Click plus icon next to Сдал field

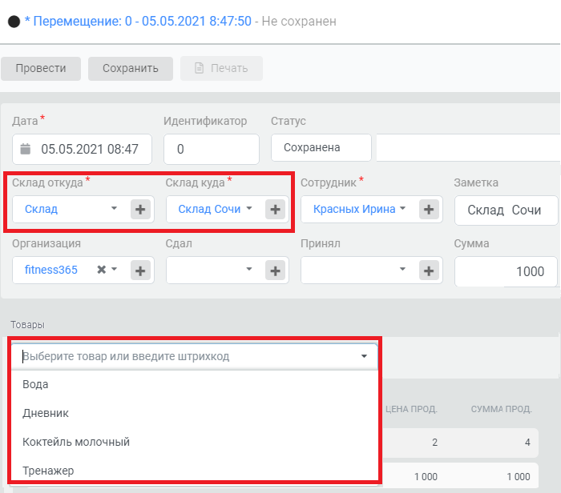tap(275, 271)
